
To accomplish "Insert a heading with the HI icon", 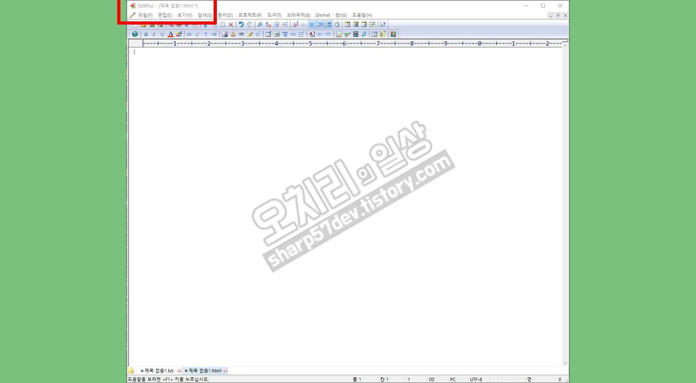I will point(214,34).
